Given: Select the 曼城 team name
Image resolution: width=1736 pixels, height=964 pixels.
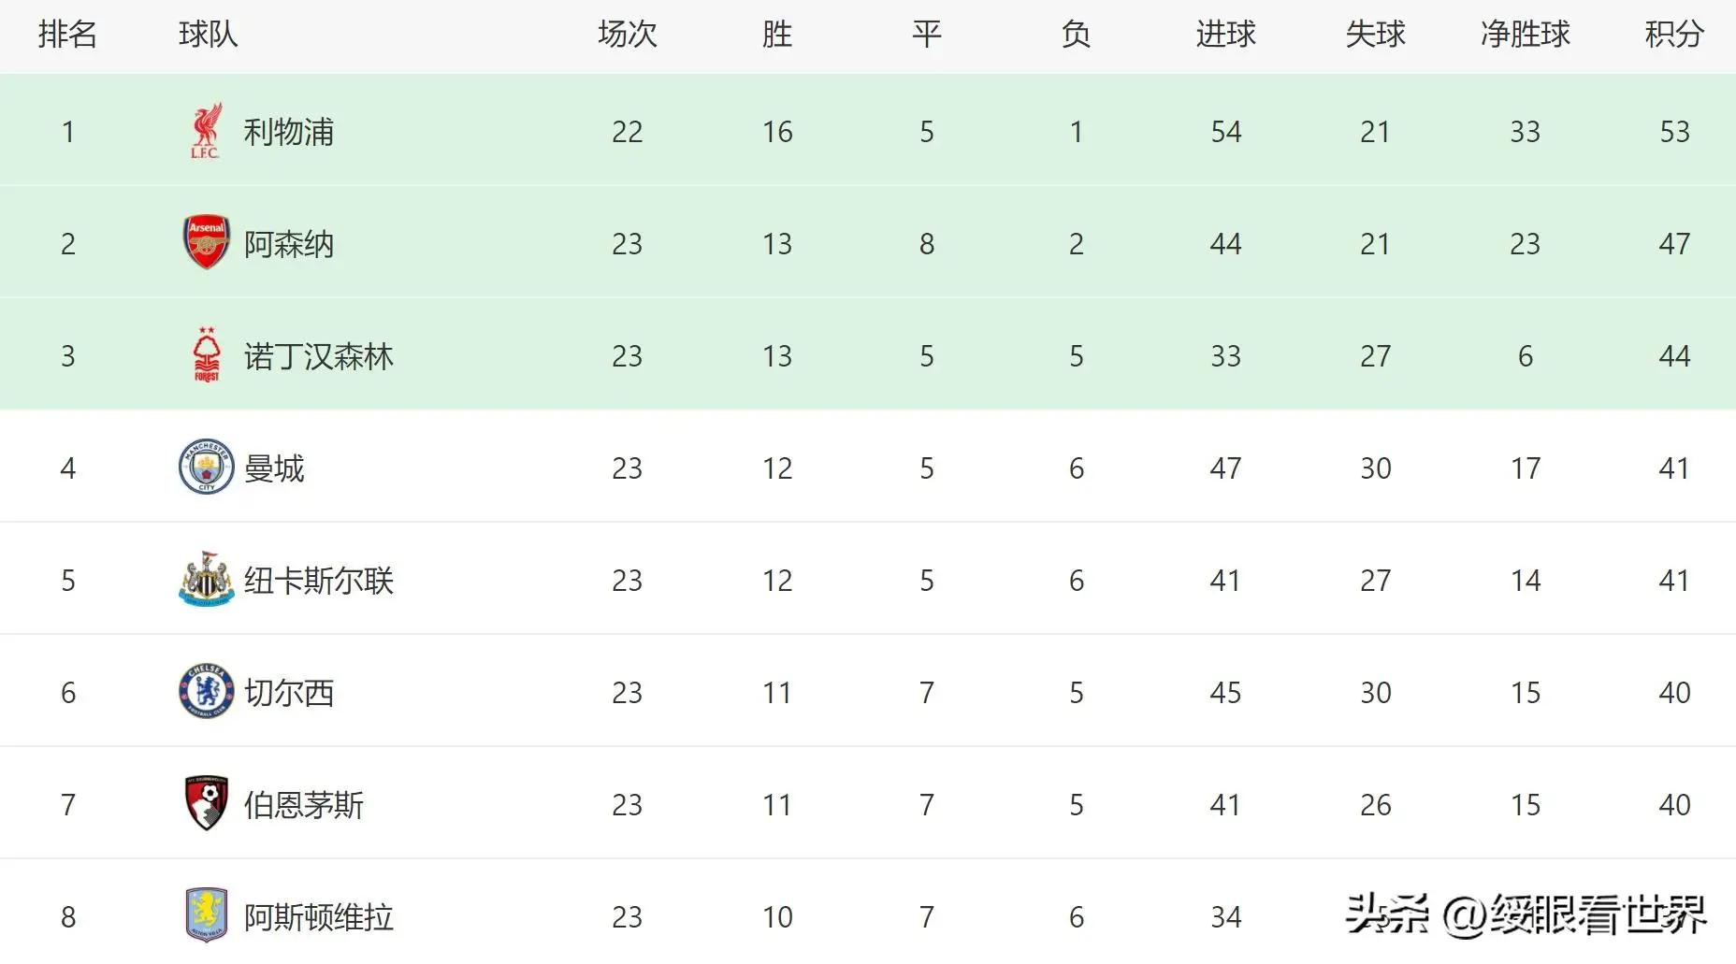Looking at the screenshot, I should [274, 468].
